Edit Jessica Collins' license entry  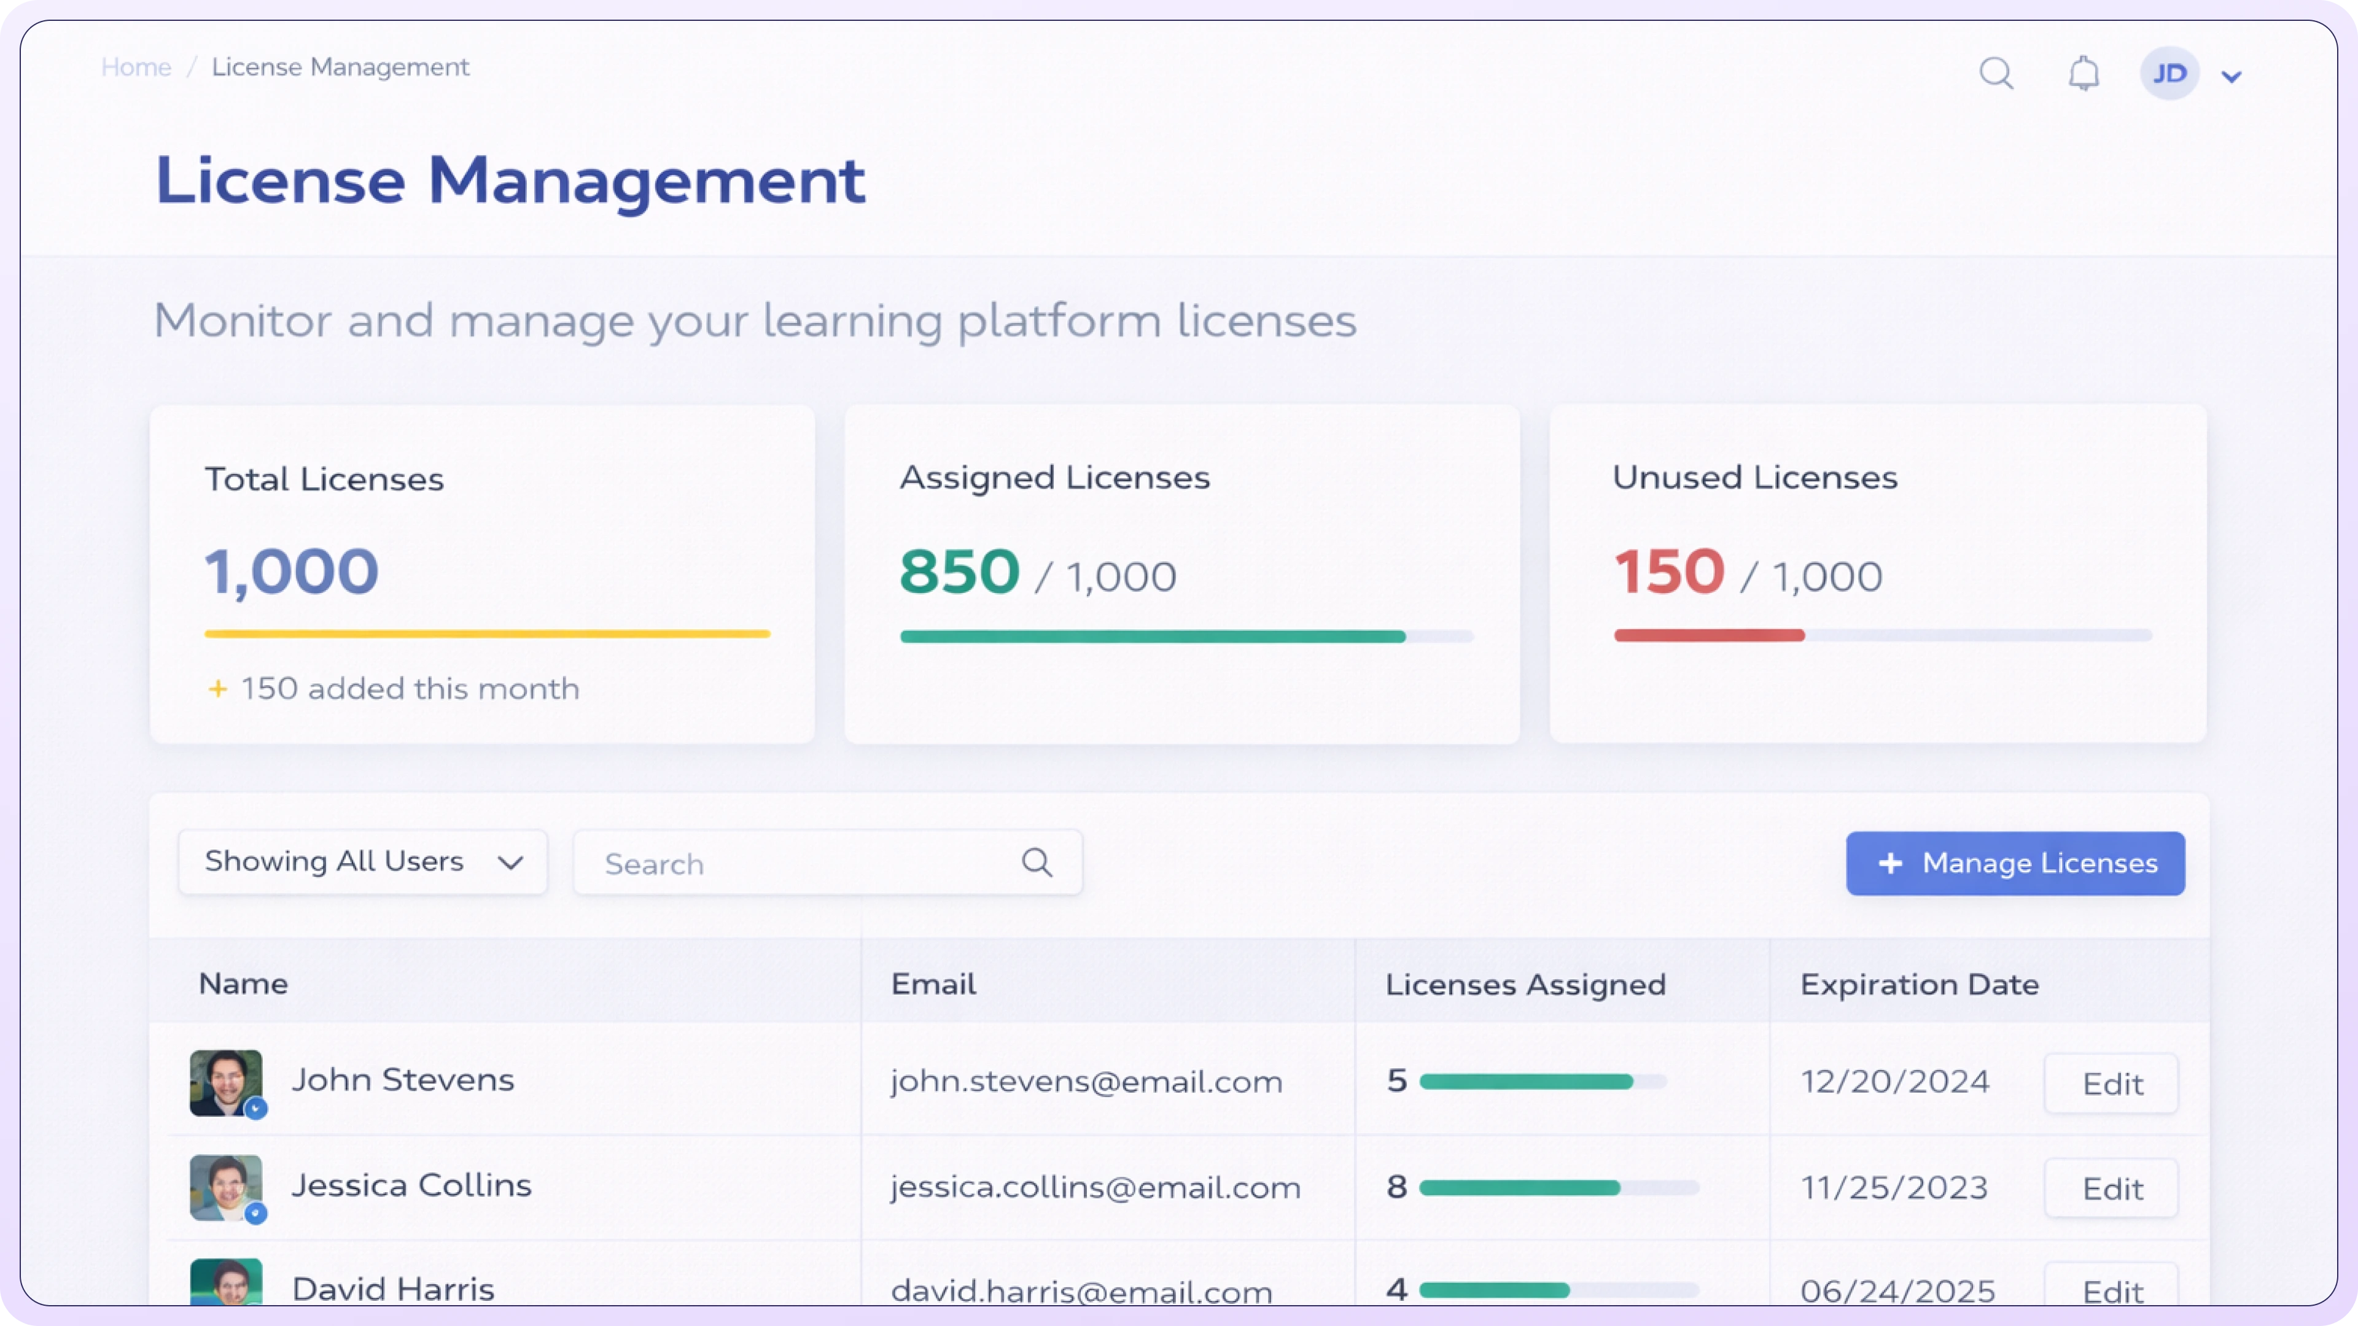click(2111, 1188)
